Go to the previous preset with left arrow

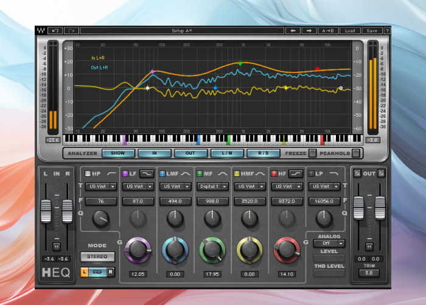293,30
